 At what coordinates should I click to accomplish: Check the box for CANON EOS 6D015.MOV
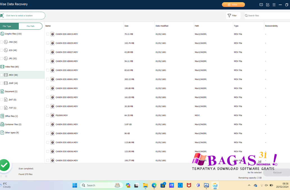[48, 34]
